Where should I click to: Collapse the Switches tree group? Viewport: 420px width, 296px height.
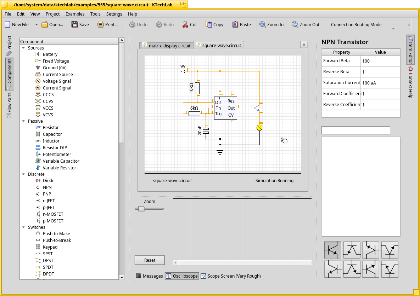24,227
